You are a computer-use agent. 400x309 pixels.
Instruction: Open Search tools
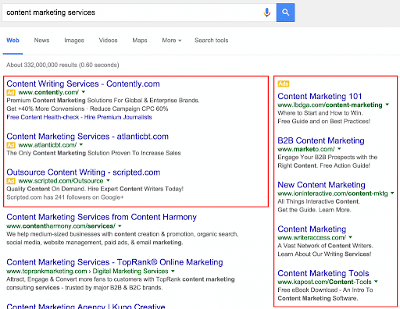(x=211, y=41)
